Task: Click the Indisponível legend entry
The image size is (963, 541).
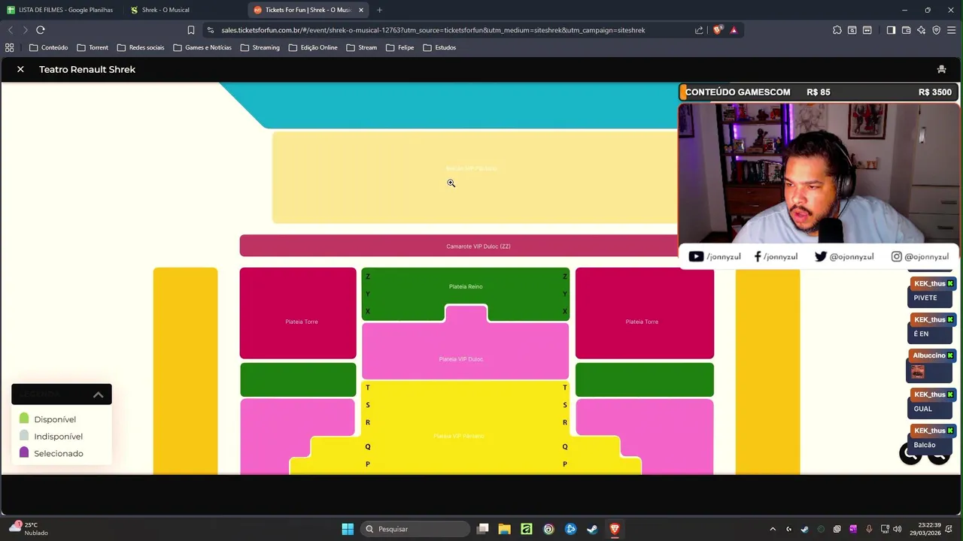Action: click(51, 437)
